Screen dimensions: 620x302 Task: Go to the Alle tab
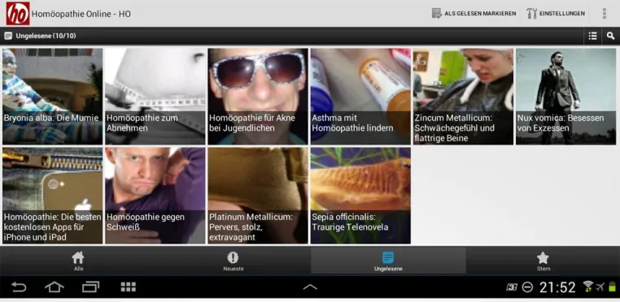[78, 261]
